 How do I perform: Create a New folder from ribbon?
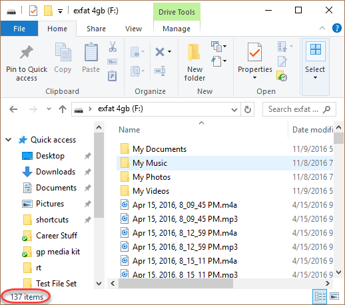194,62
